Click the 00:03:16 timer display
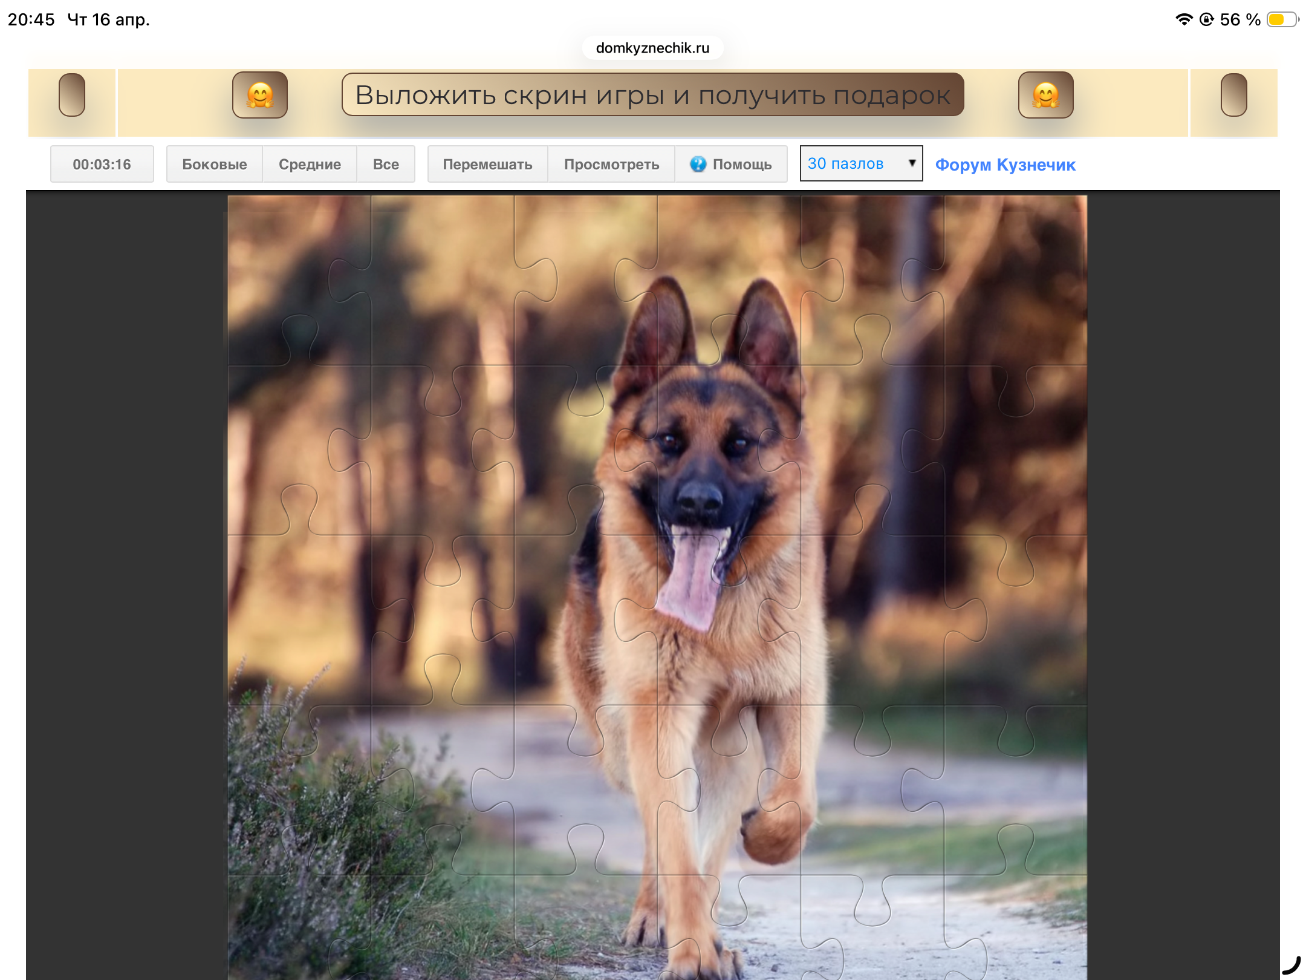 102,164
